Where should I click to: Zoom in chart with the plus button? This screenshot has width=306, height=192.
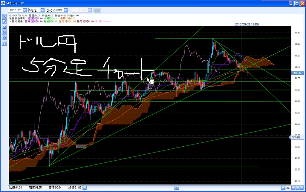point(298,188)
